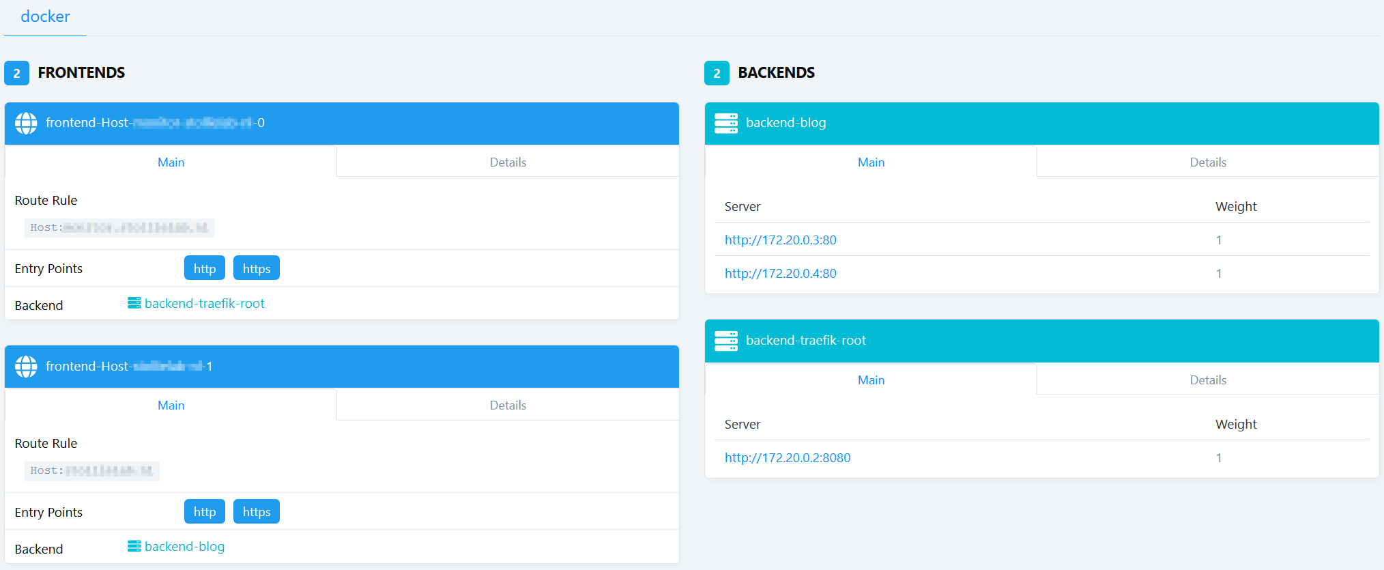
Task: Click server icon in backend-traefik-root header
Action: (x=725, y=341)
